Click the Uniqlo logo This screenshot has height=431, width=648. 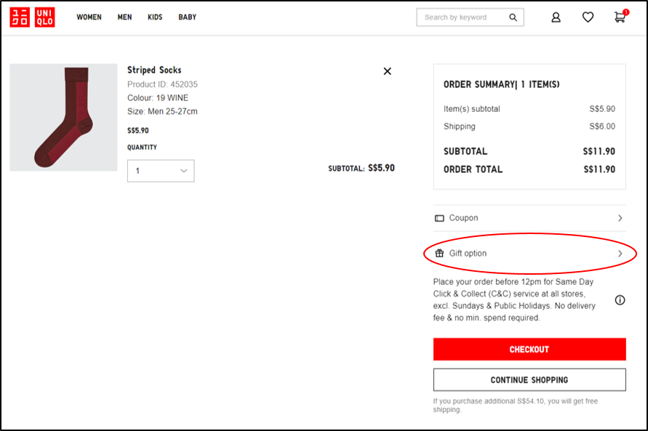pyautogui.click(x=32, y=17)
